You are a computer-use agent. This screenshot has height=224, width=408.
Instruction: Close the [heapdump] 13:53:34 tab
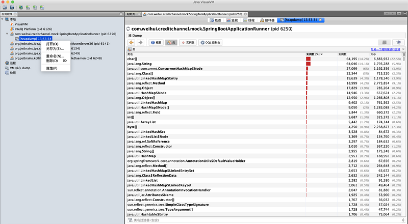click(320, 20)
